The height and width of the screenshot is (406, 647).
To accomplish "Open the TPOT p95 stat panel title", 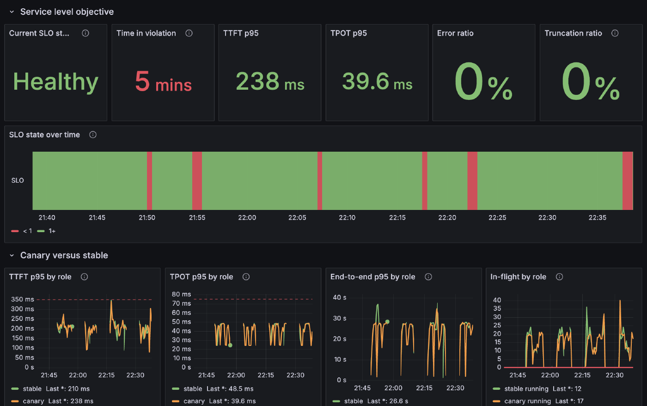I will tap(348, 33).
